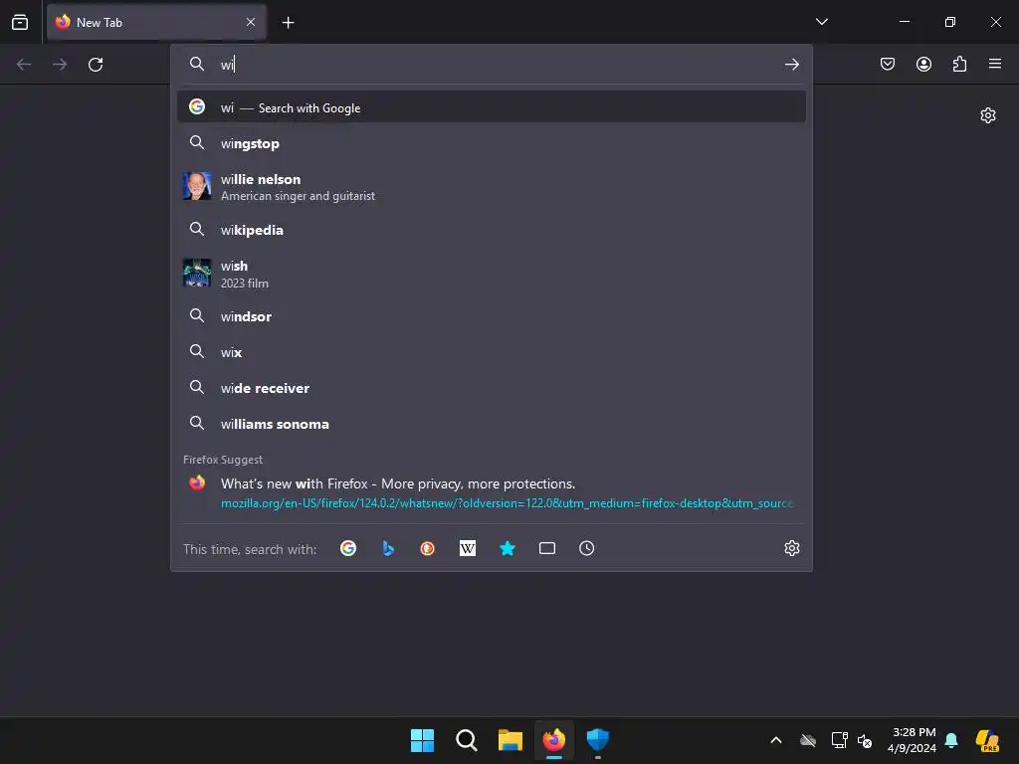Pick the 'willie nelson' suggestion
This screenshot has width=1019, height=764.
[492, 186]
